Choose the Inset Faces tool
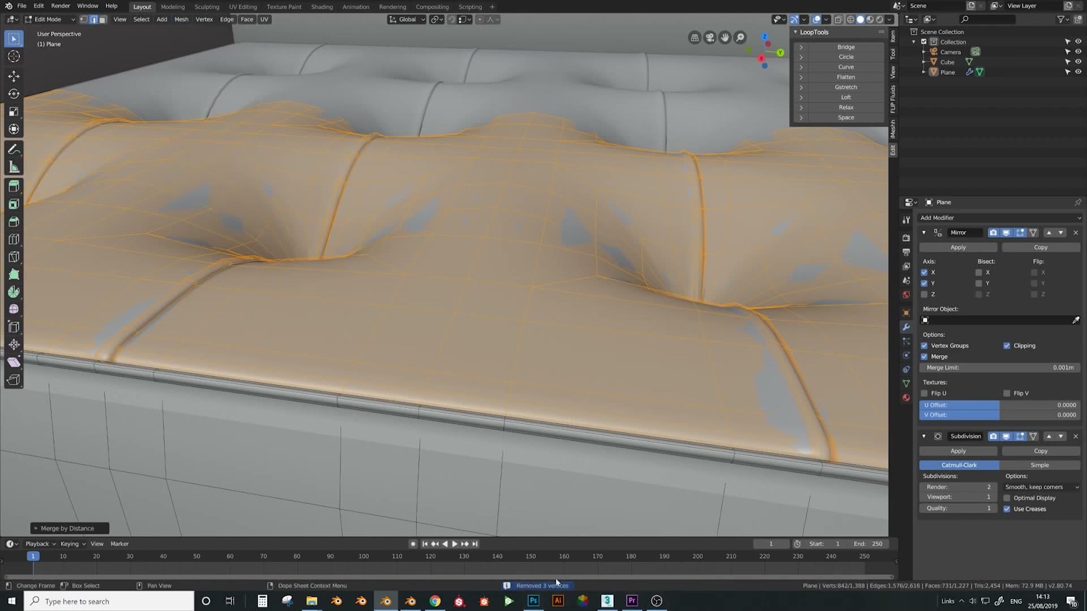 (x=14, y=204)
